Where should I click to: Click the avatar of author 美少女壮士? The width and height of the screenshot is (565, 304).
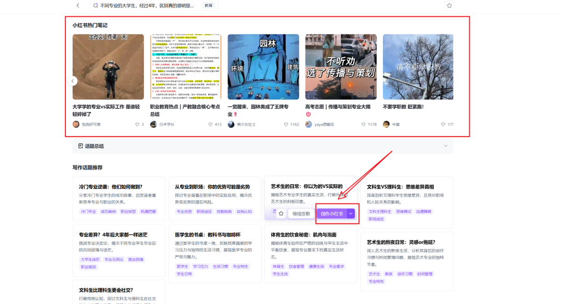pos(231,124)
